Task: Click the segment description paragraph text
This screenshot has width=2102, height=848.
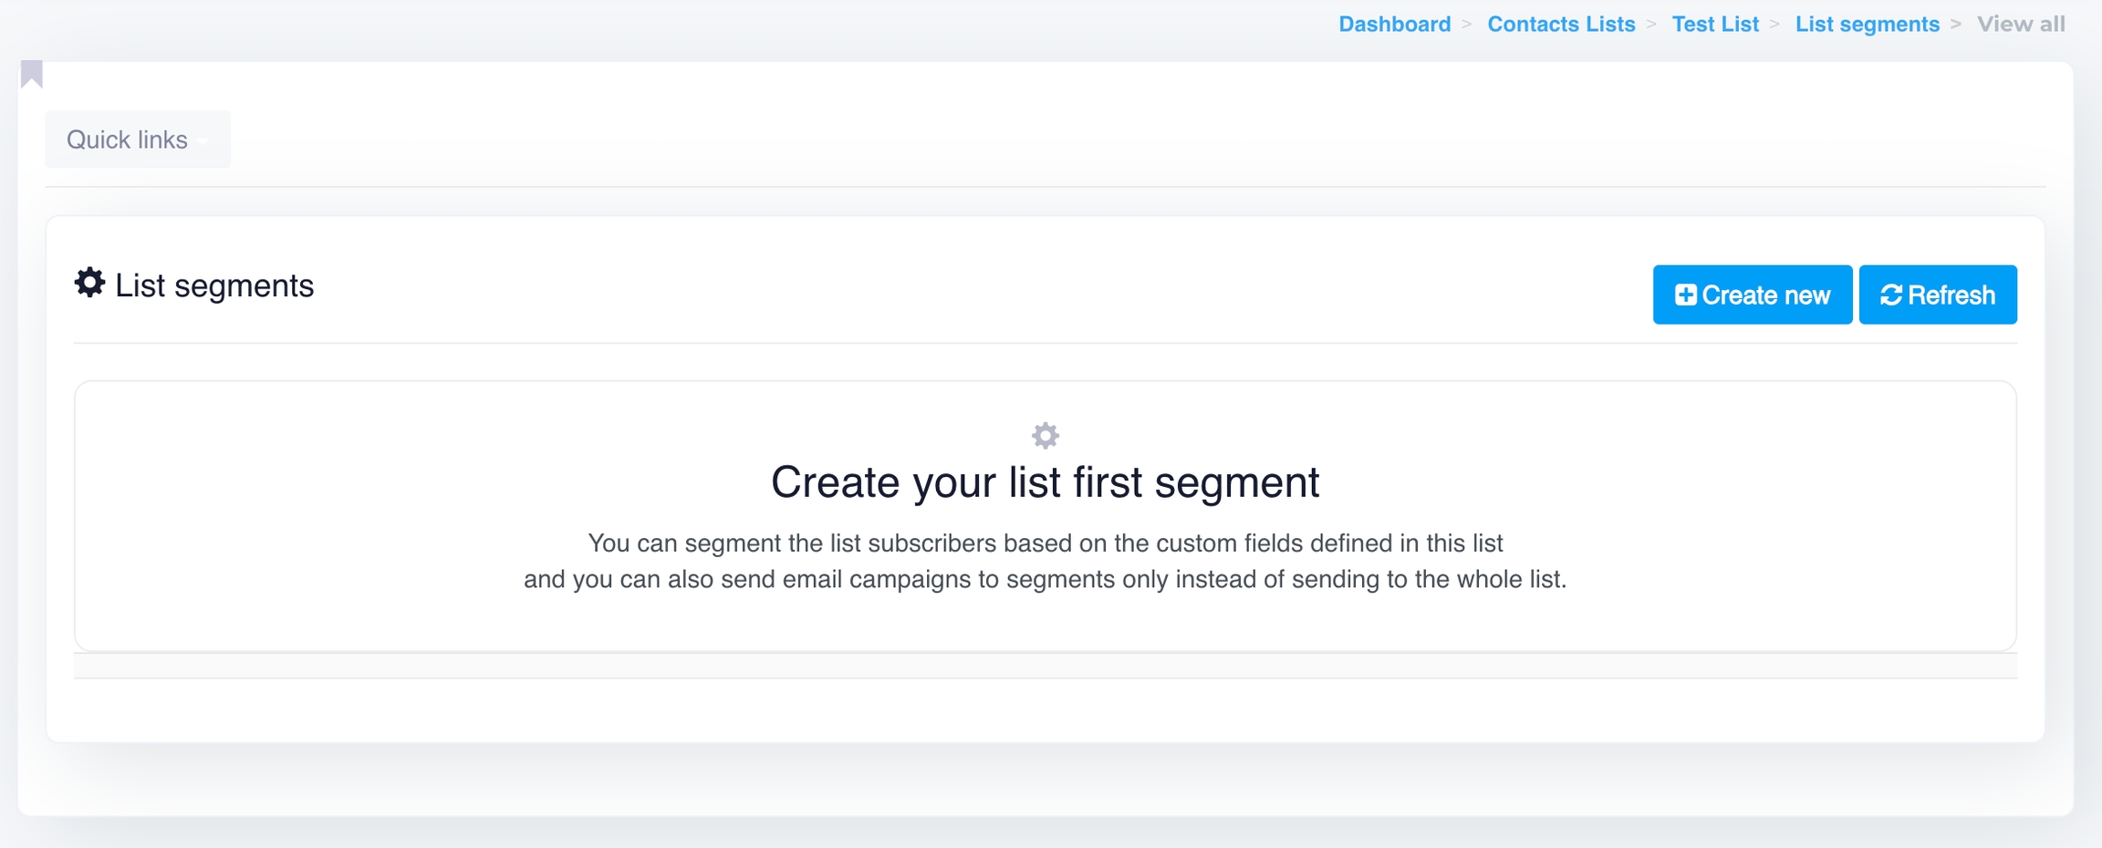Action: pyautogui.click(x=1045, y=562)
